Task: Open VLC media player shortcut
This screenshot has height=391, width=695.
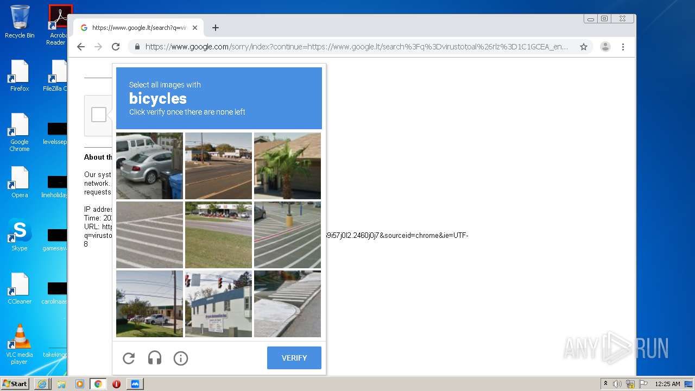Action: click(20, 344)
